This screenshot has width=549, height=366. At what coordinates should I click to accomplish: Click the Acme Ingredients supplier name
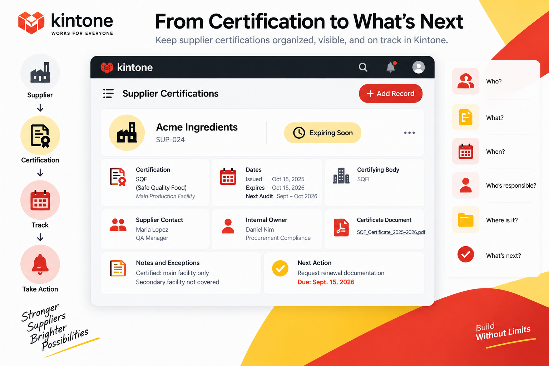click(x=197, y=127)
